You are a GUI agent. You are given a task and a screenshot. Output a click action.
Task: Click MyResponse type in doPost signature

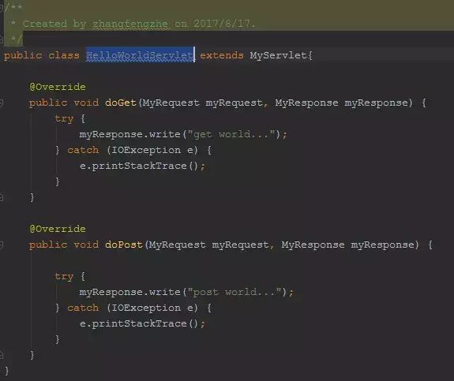click(x=313, y=245)
